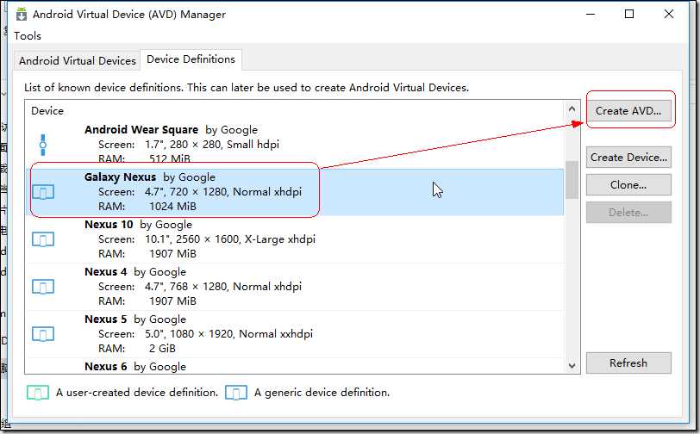Select the Nexus 5 by Google entry
Viewport: 700px width, 434px height.
pyautogui.click(x=295, y=333)
